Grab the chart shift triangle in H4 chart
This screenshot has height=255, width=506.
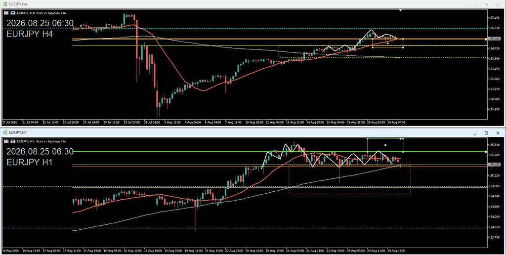(400, 10)
